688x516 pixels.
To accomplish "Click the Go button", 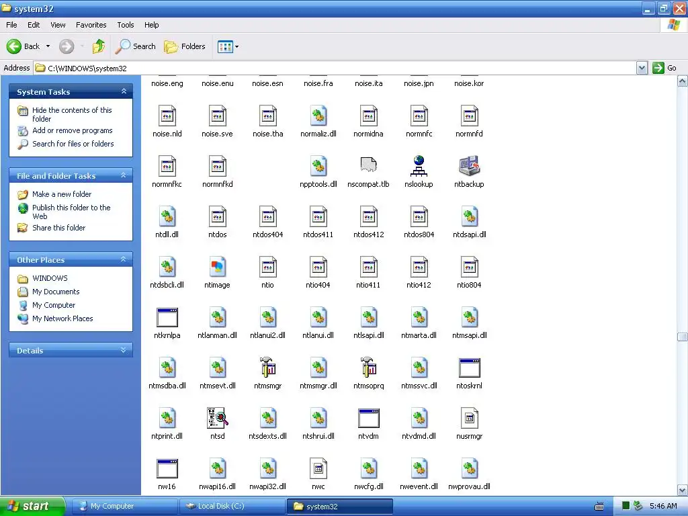I will click(665, 68).
